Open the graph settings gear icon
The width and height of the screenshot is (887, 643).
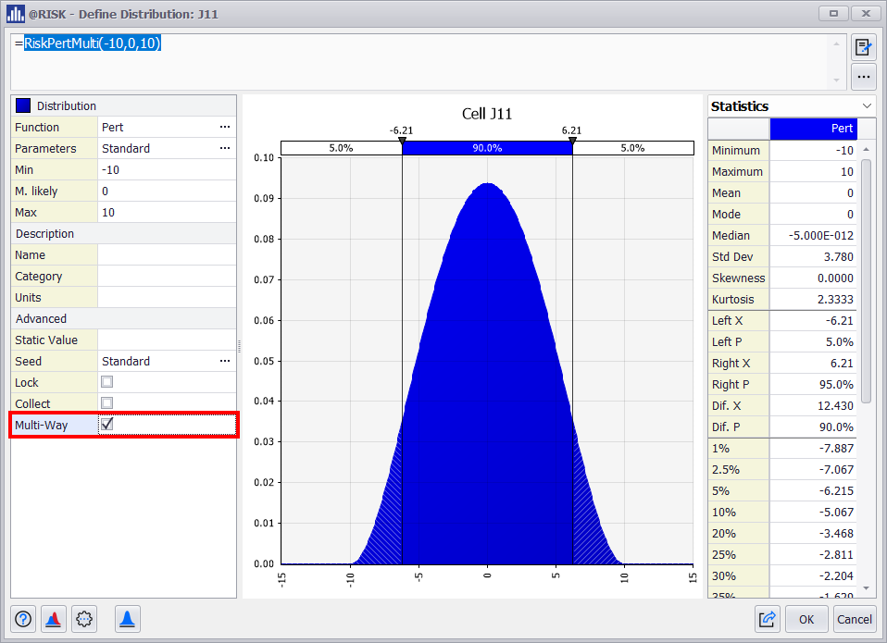coord(84,619)
